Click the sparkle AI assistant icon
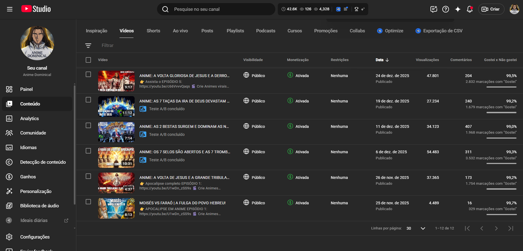The width and height of the screenshot is (523, 251). coord(458,9)
